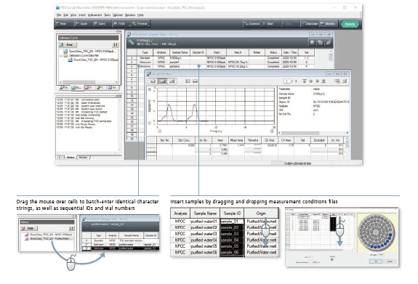
Task: Click page number field in Sample Window
Action: coord(287,81)
